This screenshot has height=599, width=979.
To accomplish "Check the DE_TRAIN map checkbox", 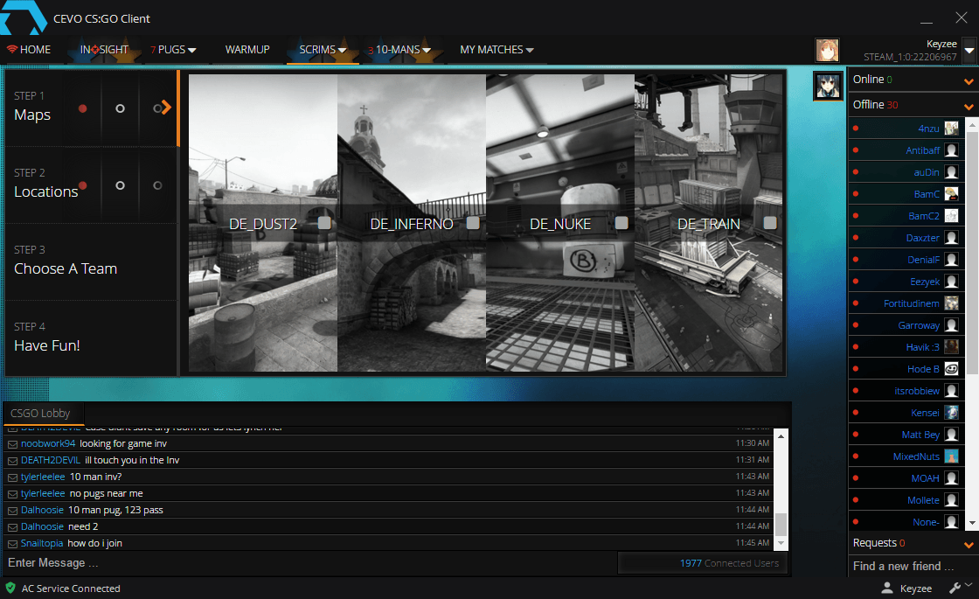I will [770, 223].
